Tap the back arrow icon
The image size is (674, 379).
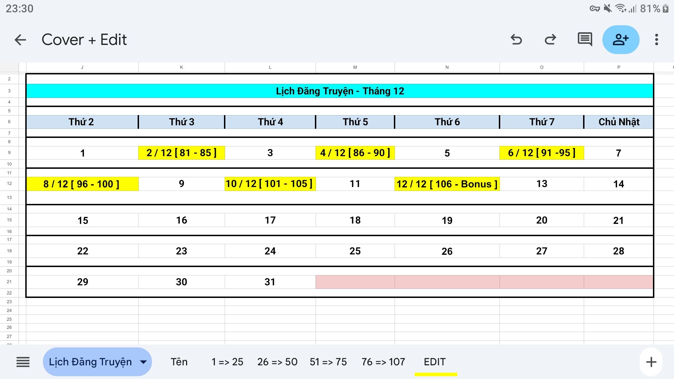[20, 40]
